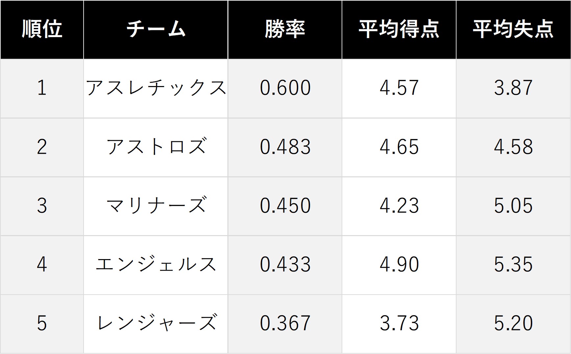Select the アスレチックス team cell
The height and width of the screenshot is (354, 571).
(x=156, y=89)
